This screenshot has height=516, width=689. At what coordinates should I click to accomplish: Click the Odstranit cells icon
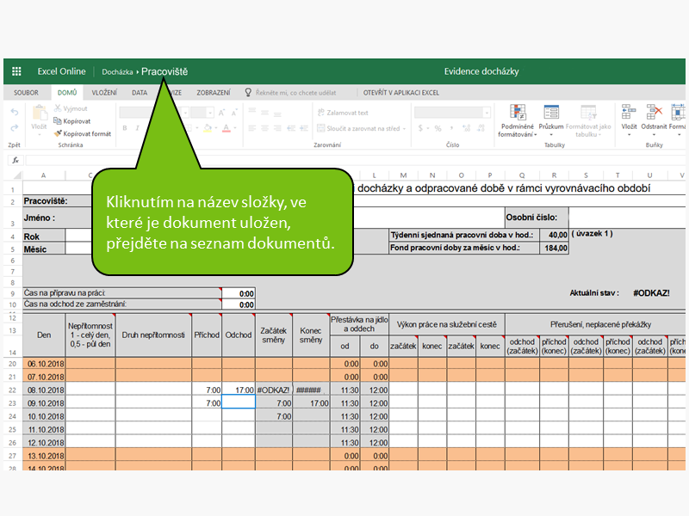[654, 113]
